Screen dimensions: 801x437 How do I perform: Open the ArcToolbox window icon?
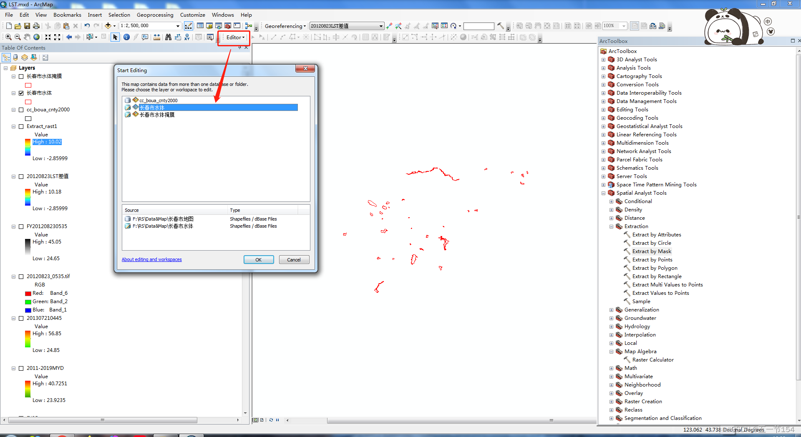tap(228, 26)
